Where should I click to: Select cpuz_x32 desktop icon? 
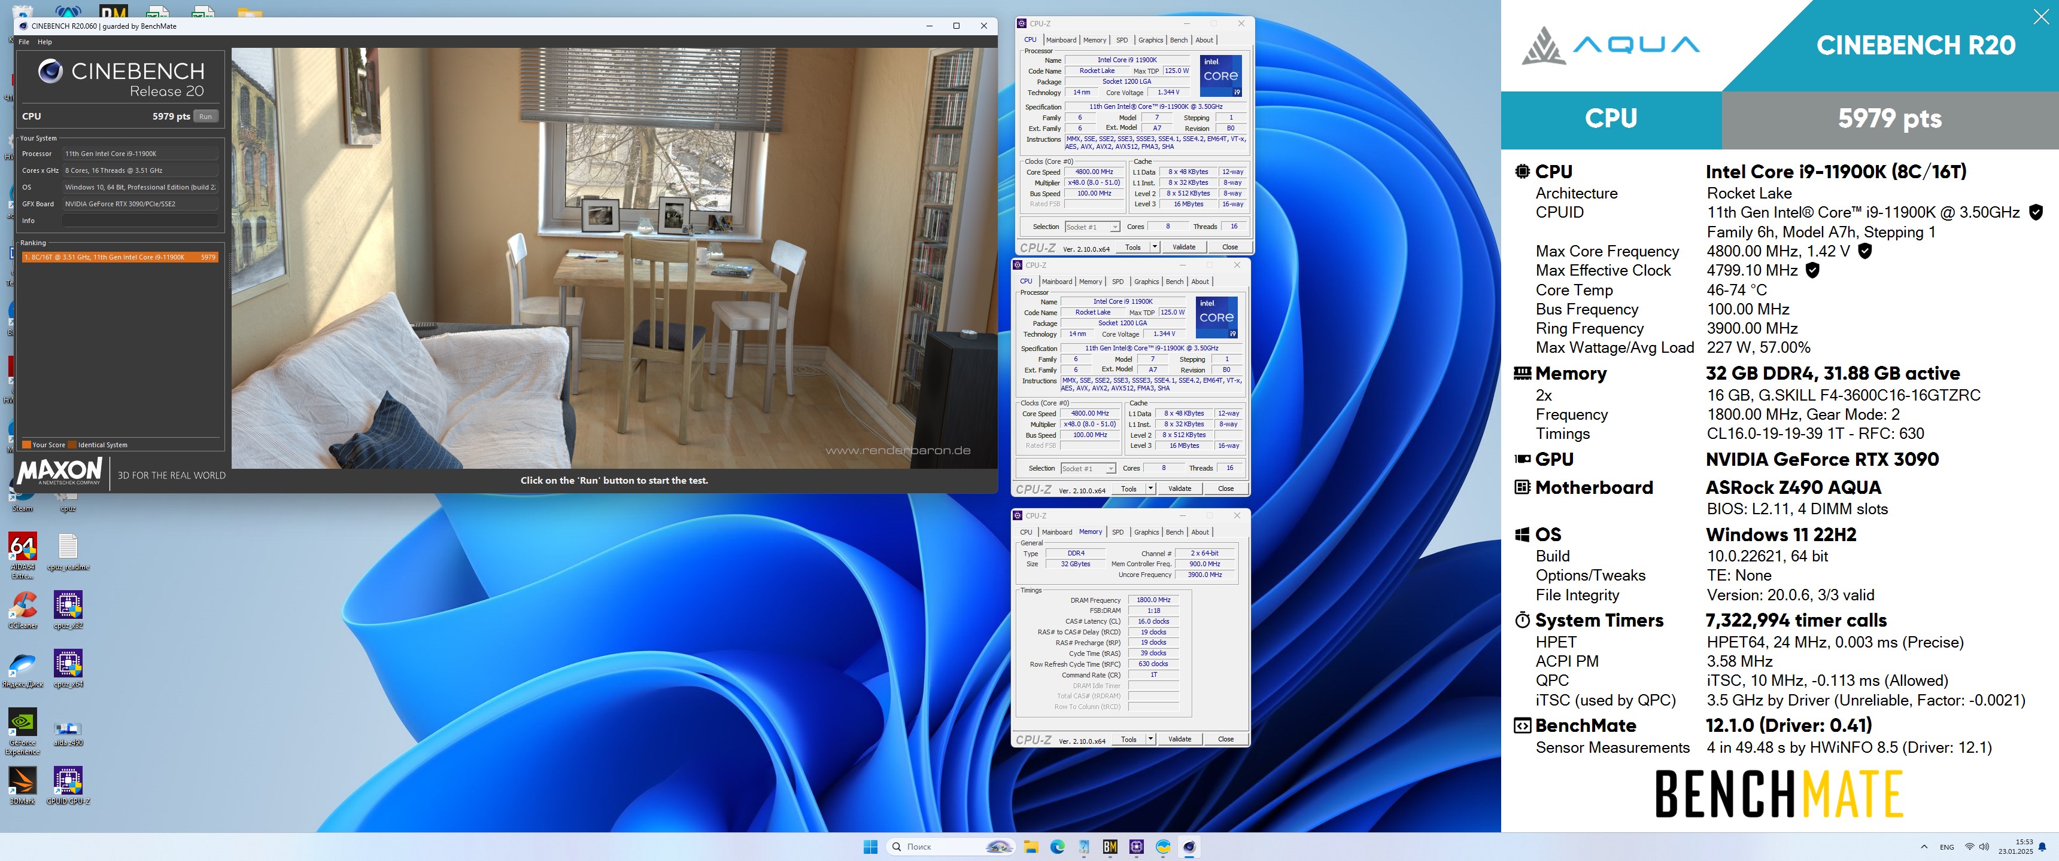[68, 611]
